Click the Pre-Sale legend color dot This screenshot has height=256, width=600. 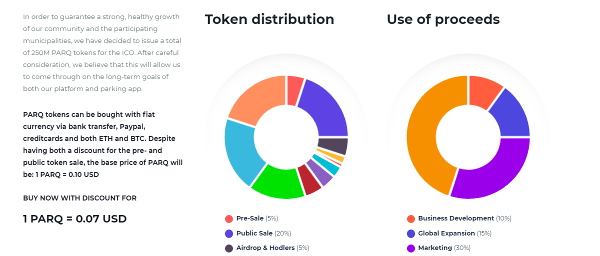point(229,218)
